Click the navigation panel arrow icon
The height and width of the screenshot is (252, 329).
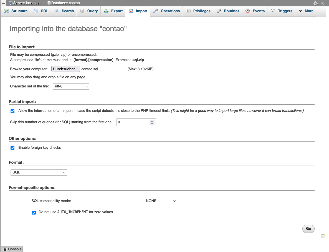(x=4, y=3)
